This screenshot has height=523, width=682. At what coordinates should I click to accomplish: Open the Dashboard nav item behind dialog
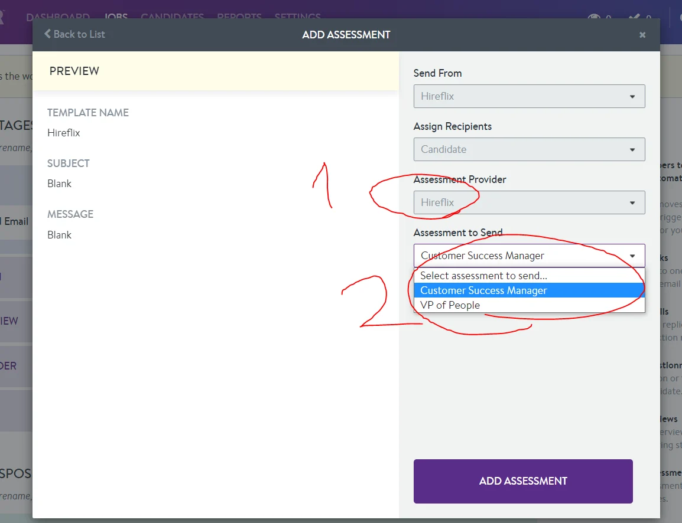[x=58, y=16]
